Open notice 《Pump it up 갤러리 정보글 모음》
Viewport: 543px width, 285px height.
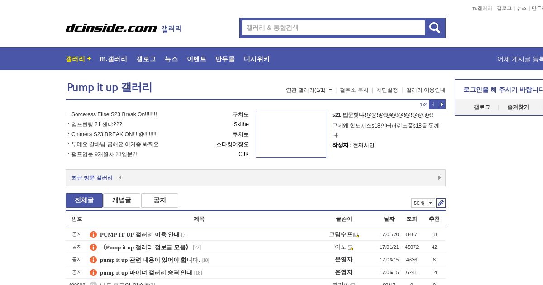[146, 247]
